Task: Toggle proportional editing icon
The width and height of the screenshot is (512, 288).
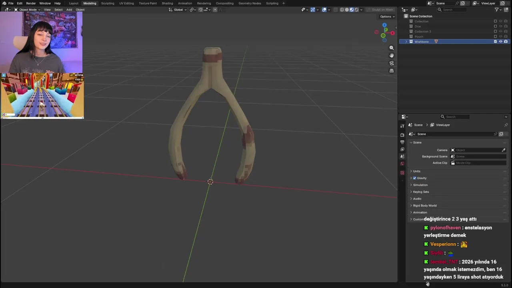Action: [215, 10]
